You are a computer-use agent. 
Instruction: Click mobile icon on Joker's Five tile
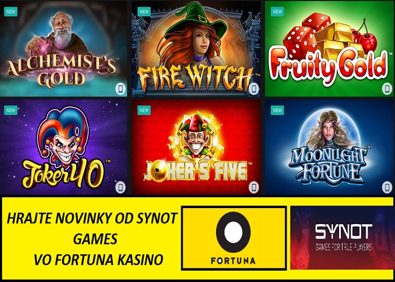tap(254, 187)
